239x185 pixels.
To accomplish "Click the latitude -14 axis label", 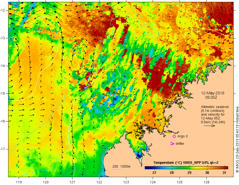I will point(3,66).
